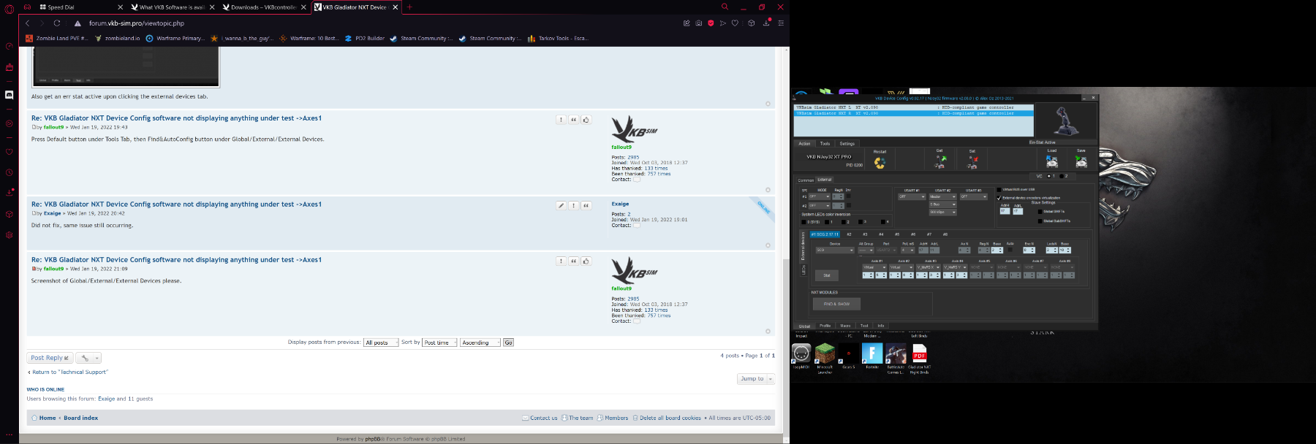Quote fallout9's 19:43 post
Viewport: 1316px width, 444px height.
(574, 120)
